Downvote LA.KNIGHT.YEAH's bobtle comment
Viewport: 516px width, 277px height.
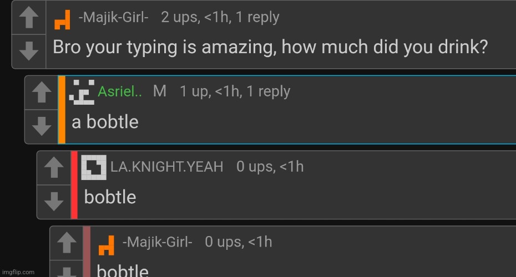[x=54, y=202]
